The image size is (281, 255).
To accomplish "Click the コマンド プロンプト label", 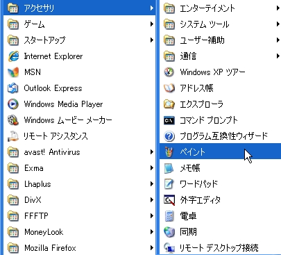I will [x=209, y=120].
